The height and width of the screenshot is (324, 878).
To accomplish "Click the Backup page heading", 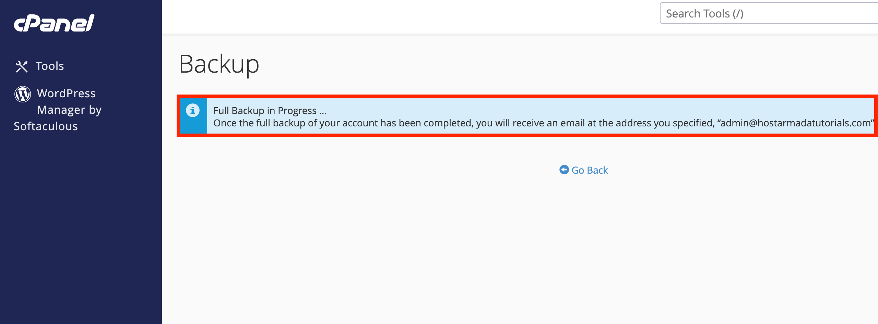I will click(219, 64).
